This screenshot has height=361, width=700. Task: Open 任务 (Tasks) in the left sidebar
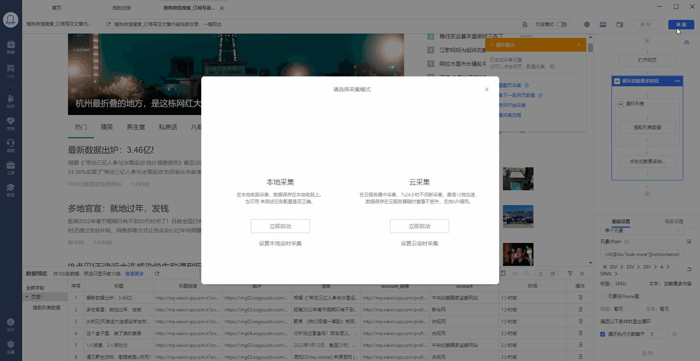[x=11, y=71]
